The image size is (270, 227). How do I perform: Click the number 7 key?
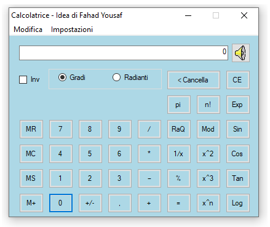coord(61,129)
